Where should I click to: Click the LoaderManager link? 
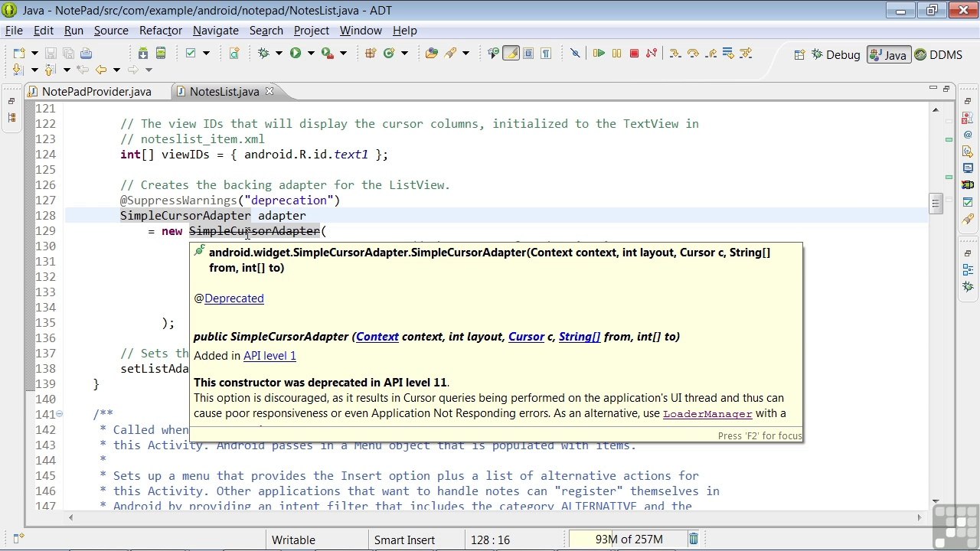coord(707,414)
